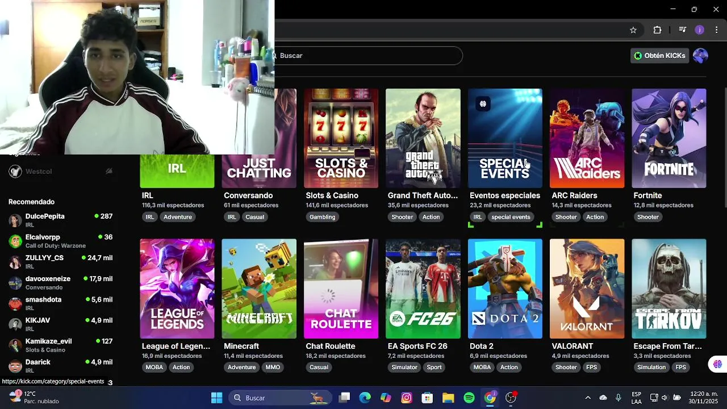This screenshot has height=409, width=727.
Task: Open the EA Sports FC 26 category cover
Action: coord(423,289)
